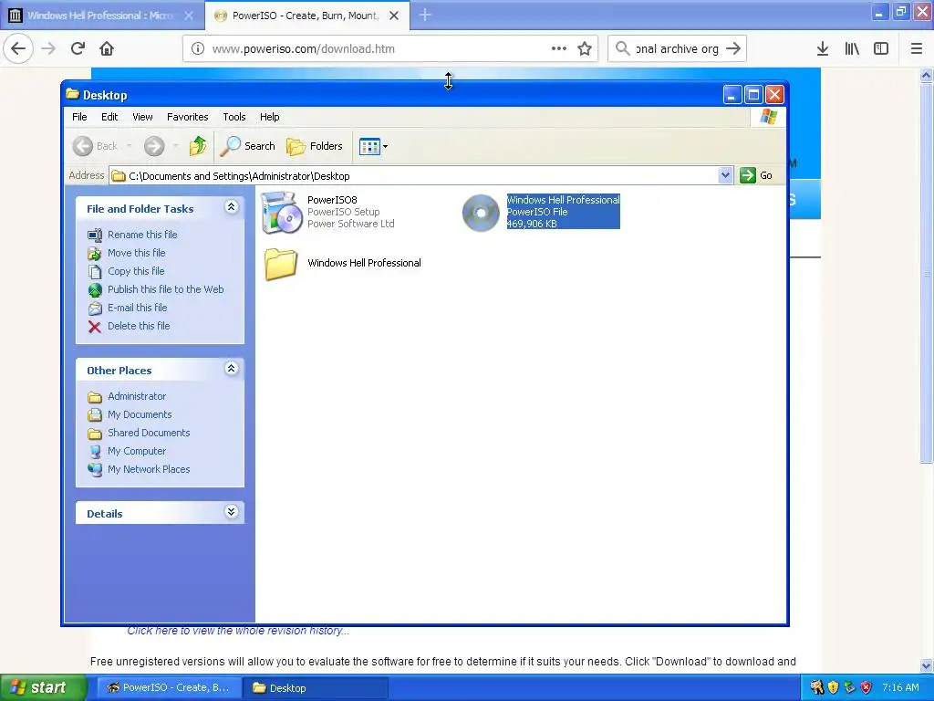Click the red shield alert tray icon

(x=867, y=687)
